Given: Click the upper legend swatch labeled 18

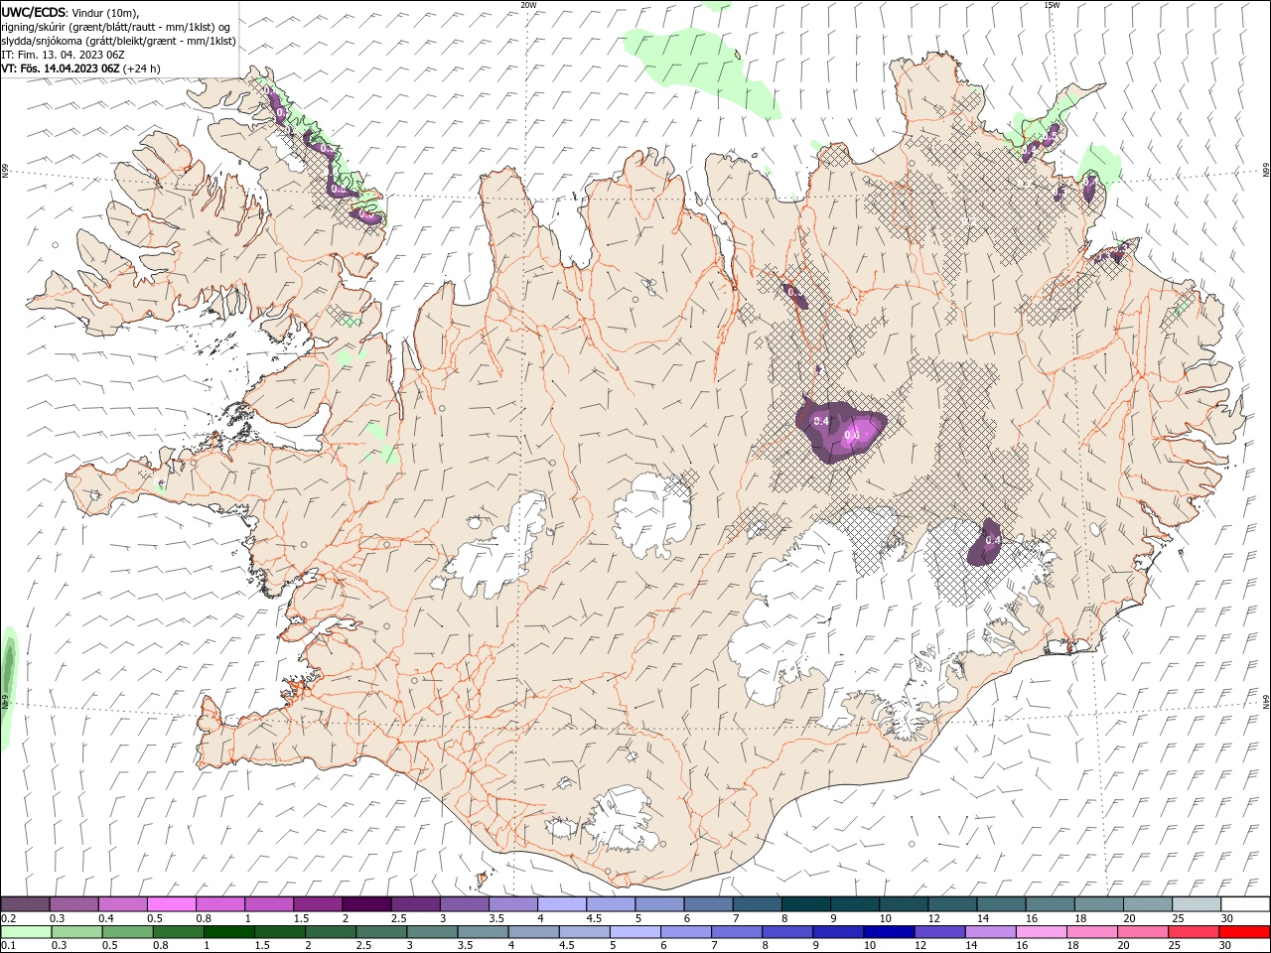Looking at the screenshot, I should [x=1099, y=904].
